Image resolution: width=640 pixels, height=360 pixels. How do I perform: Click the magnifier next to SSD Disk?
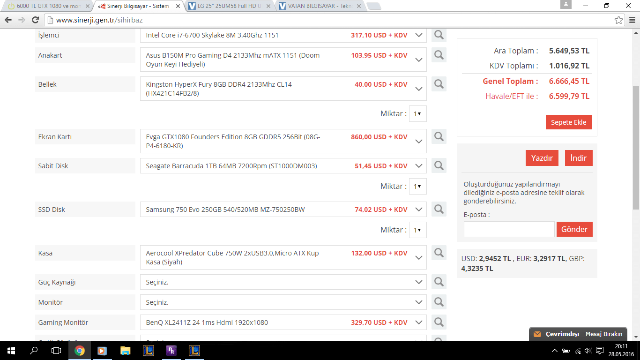439,209
